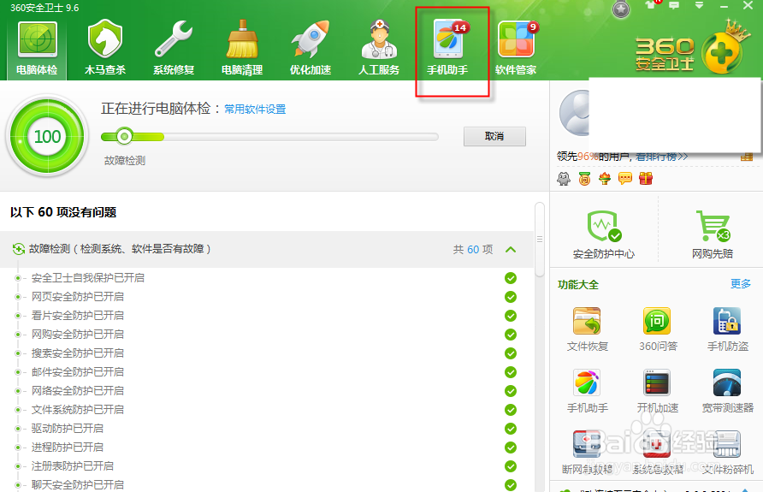Open 手机助手 in the top toolbar
763x492 pixels.
point(447,48)
